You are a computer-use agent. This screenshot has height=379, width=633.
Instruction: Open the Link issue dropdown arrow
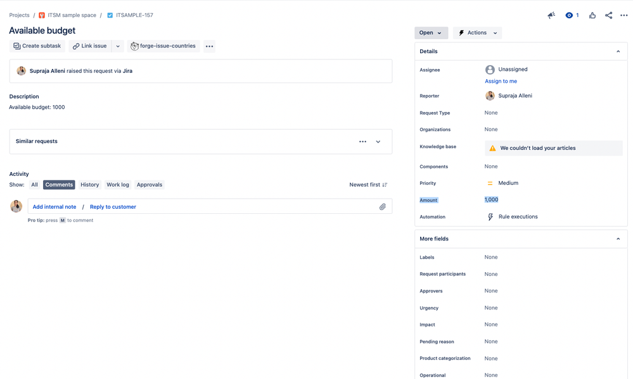(118, 46)
